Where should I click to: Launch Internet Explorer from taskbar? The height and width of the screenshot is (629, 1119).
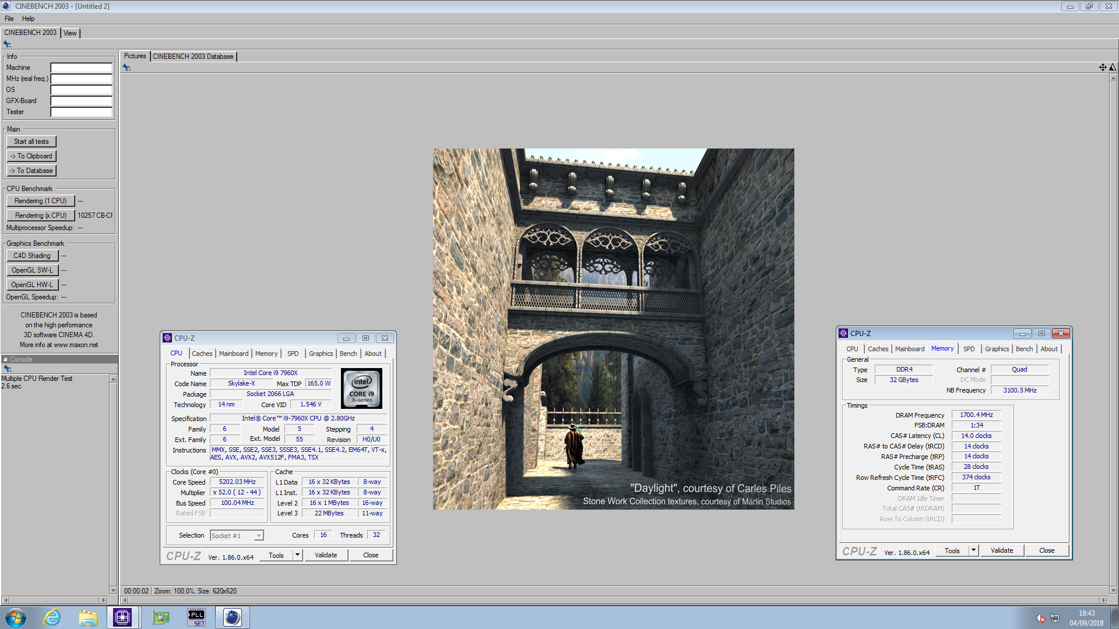pos(52,617)
